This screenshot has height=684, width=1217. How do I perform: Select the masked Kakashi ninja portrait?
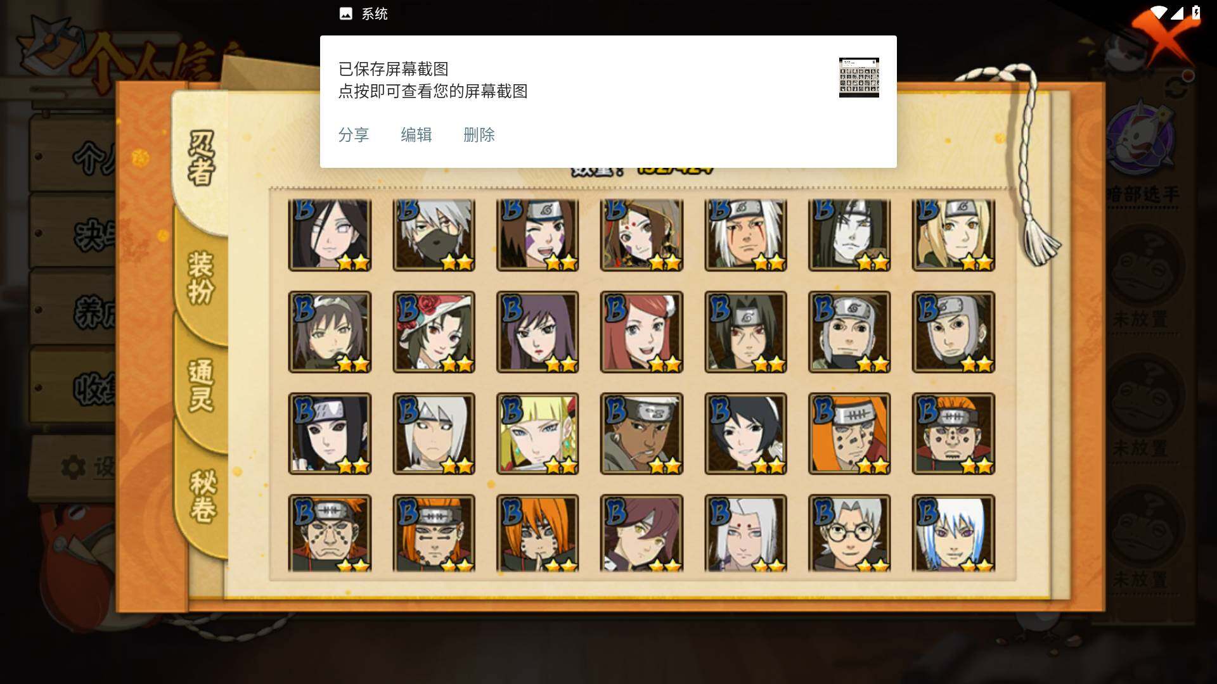coord(434,235)
